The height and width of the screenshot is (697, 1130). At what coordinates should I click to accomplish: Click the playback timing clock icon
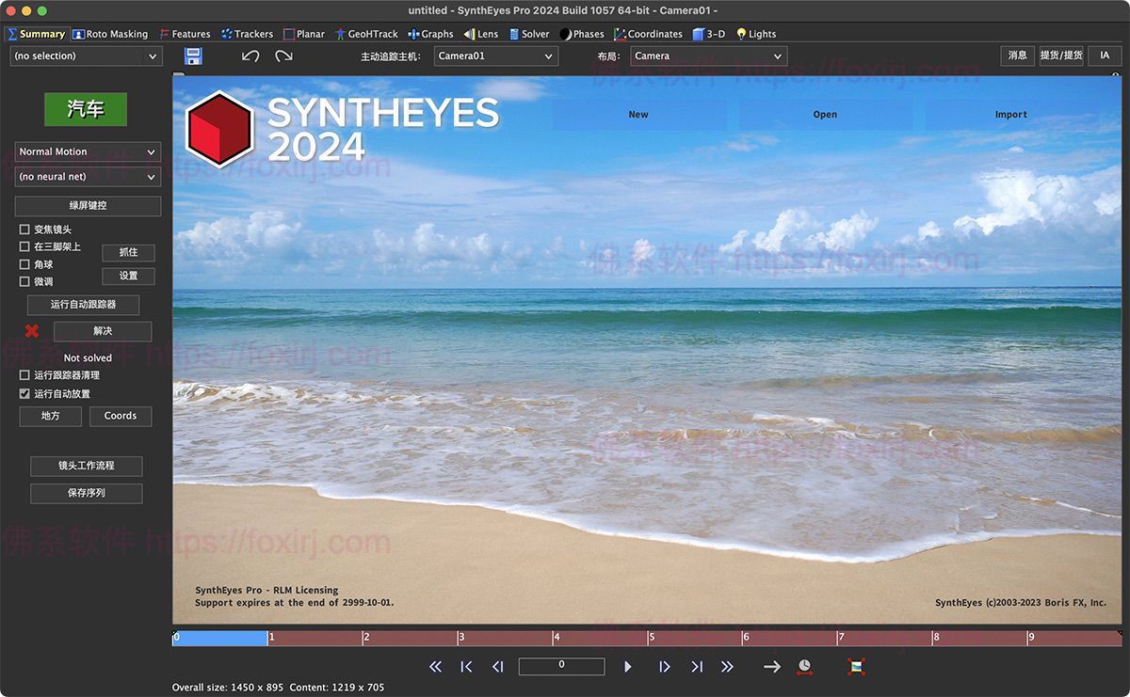pyautogui.click(x=803, y=666)
